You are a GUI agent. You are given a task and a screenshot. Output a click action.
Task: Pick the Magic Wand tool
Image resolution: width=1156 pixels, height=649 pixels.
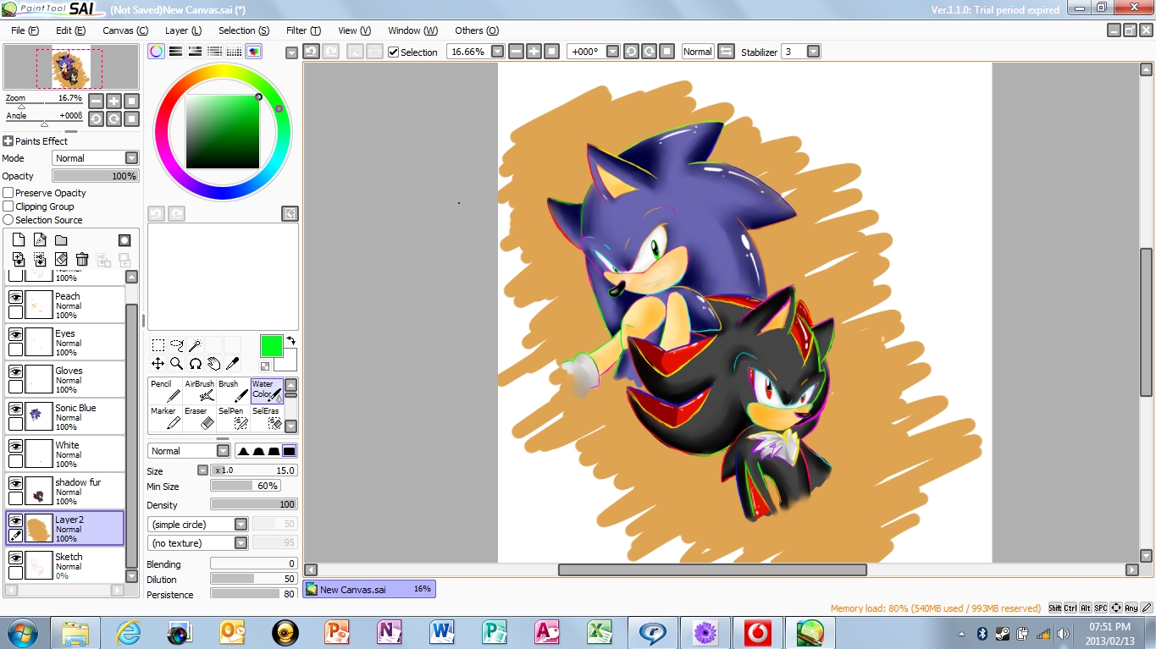[x=195, y=345]
